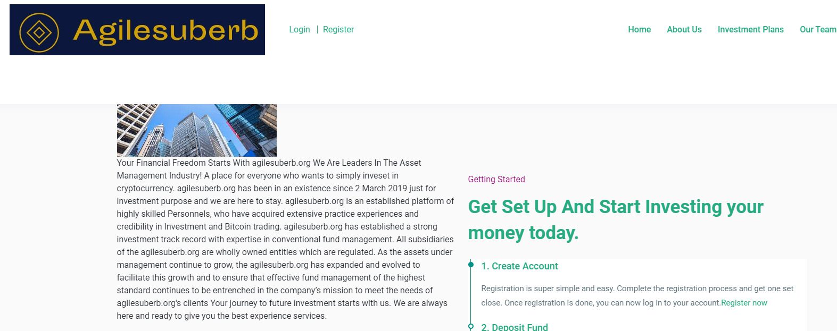
Task: Click the vertical timeline line between the steps
Action: [x=471, y=295]
